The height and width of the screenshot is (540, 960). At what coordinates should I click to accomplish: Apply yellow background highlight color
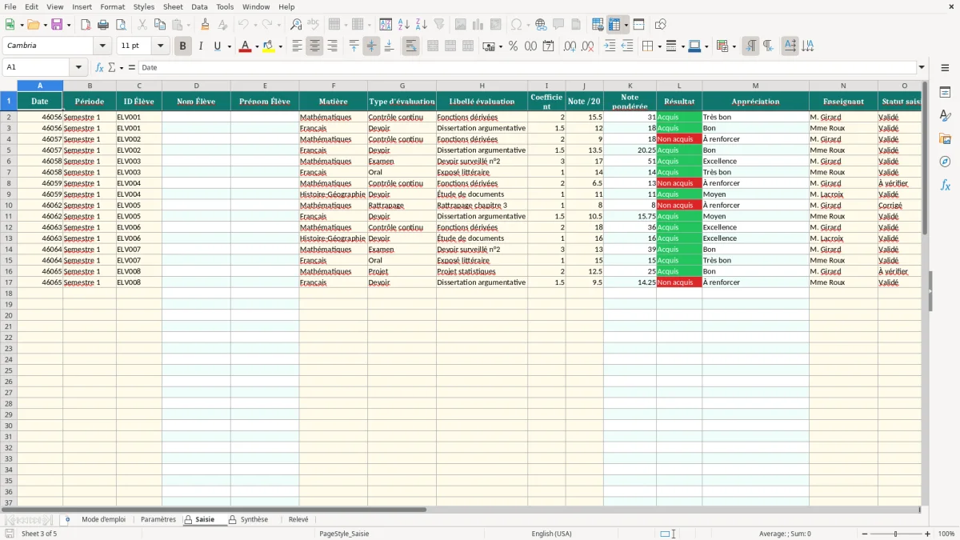click(269, 46)
